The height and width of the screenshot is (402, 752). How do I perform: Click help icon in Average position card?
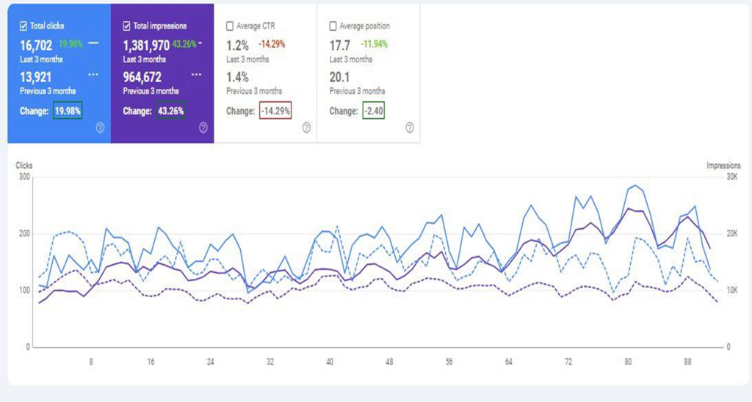point(410,128)
